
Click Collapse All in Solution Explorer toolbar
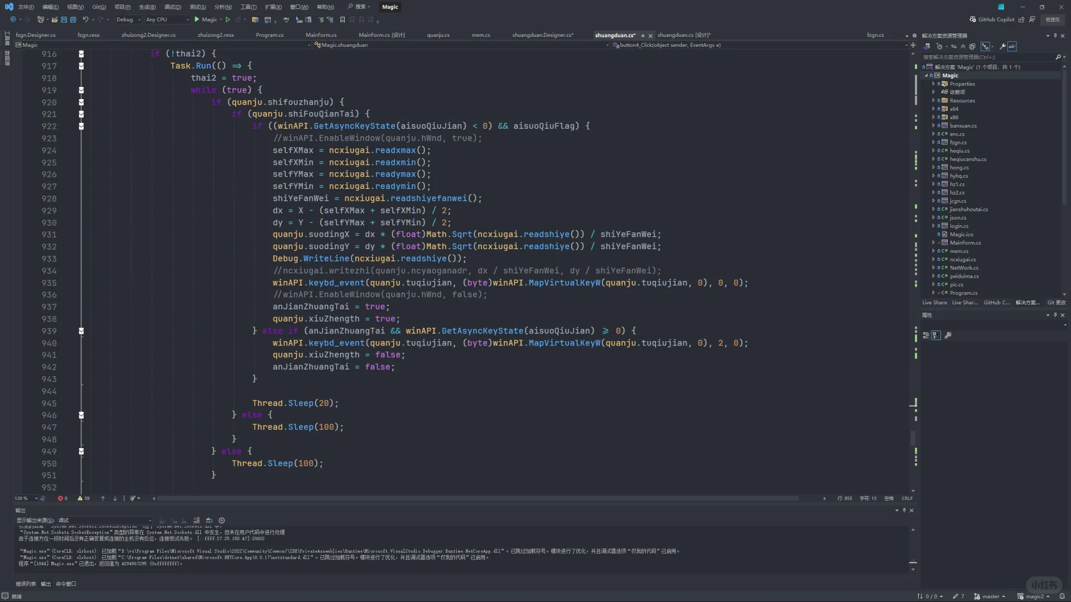coord(963,47)
